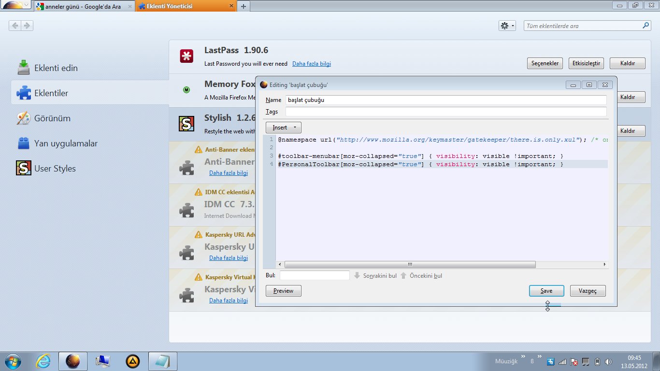Open Kaspersky Virtual Keyboard 'Daha fazla bilgi' link
Image resolution: width=660 pixels, height=371 pixels.
229,300
